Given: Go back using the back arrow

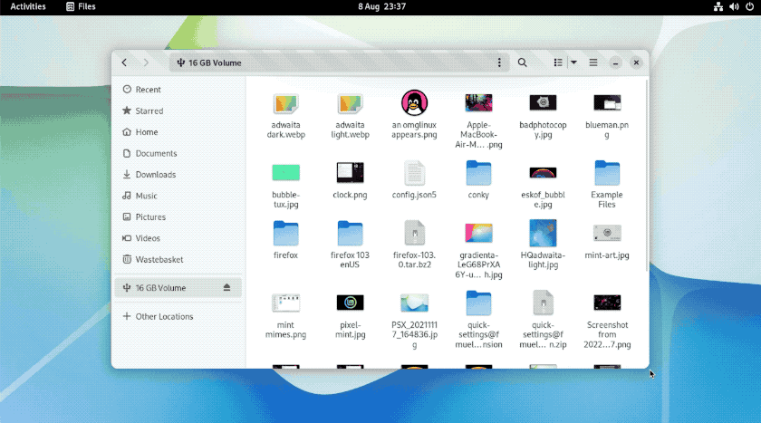Looking at the screenshot, I should pyautogui.click(x=124, y=62).
